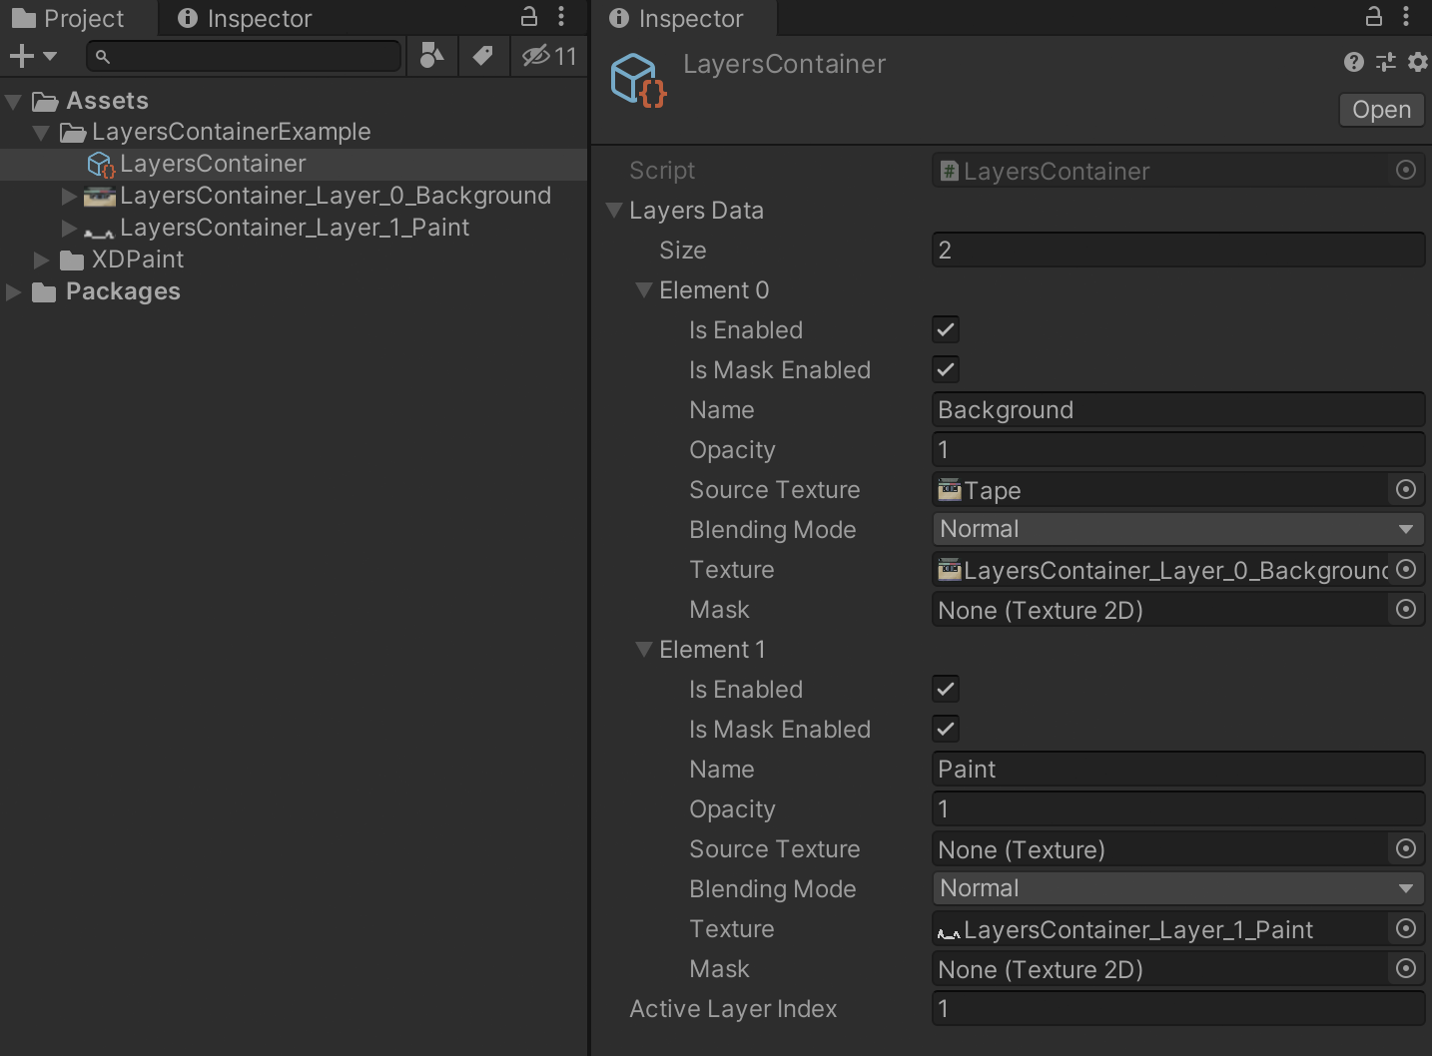Viewport: 1432px width, 1056px height.
Task: Click Tape texture thumbnail in Source Texture
Action: [x=949, y=489]
